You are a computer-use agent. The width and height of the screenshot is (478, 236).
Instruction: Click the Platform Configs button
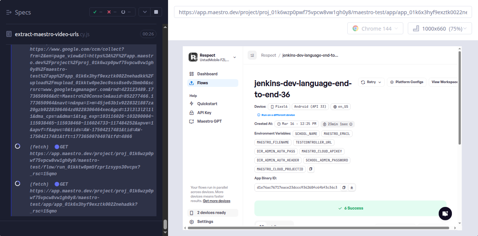click(x=407, y=82)
